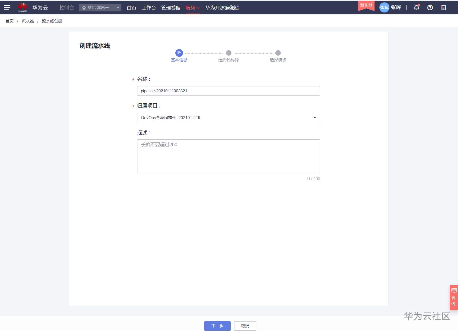The width and height of the screenshot is (458, 331).
Task: Click the 新功能 banner
Action: click(x=366, y=5)
